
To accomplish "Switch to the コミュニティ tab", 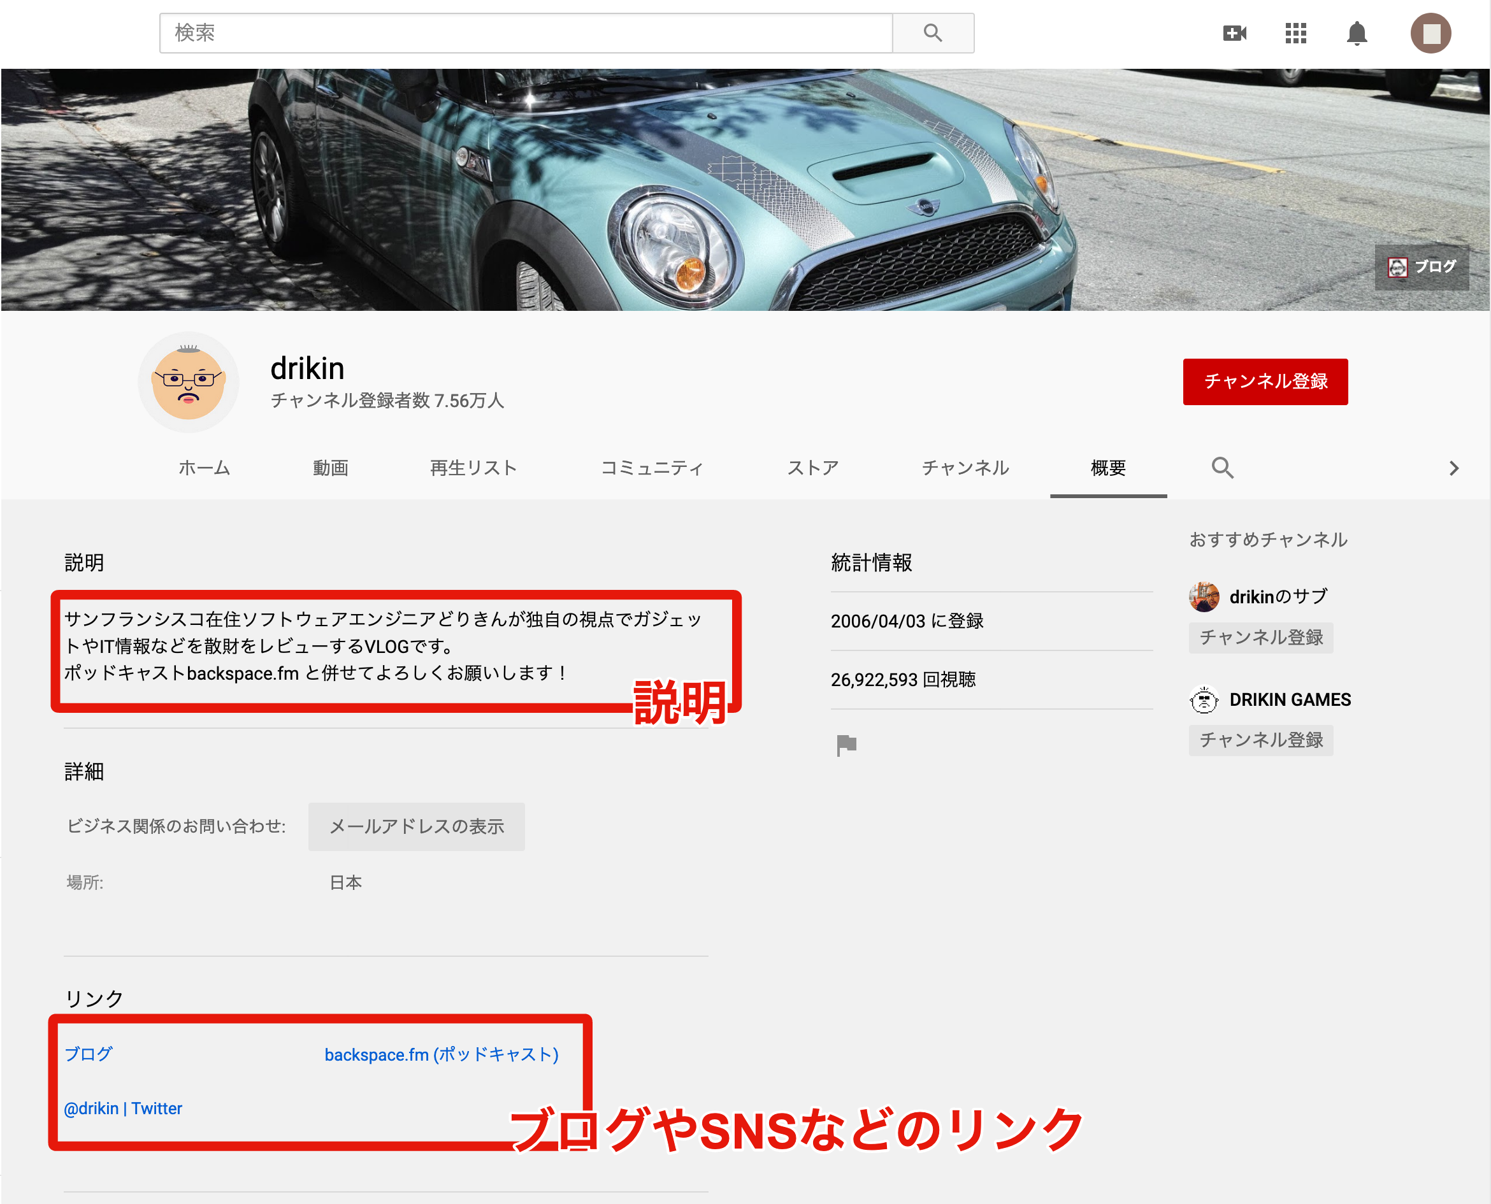I will click(x=651, y=468).
